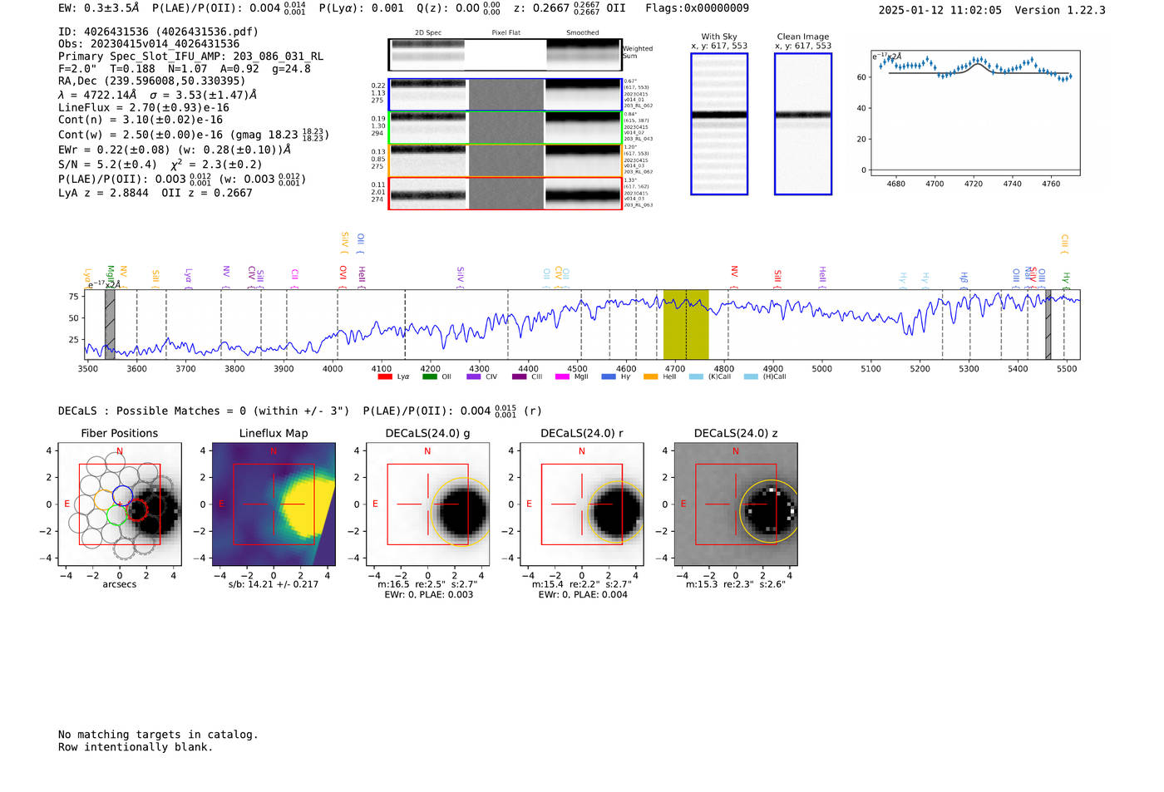Click the EW: 0.3±3.5Å header value
The width and height of the screenshot is (1164, 792).
(98, 8)
